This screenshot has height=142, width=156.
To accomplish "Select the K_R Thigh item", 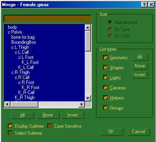I will pos(25,98).
